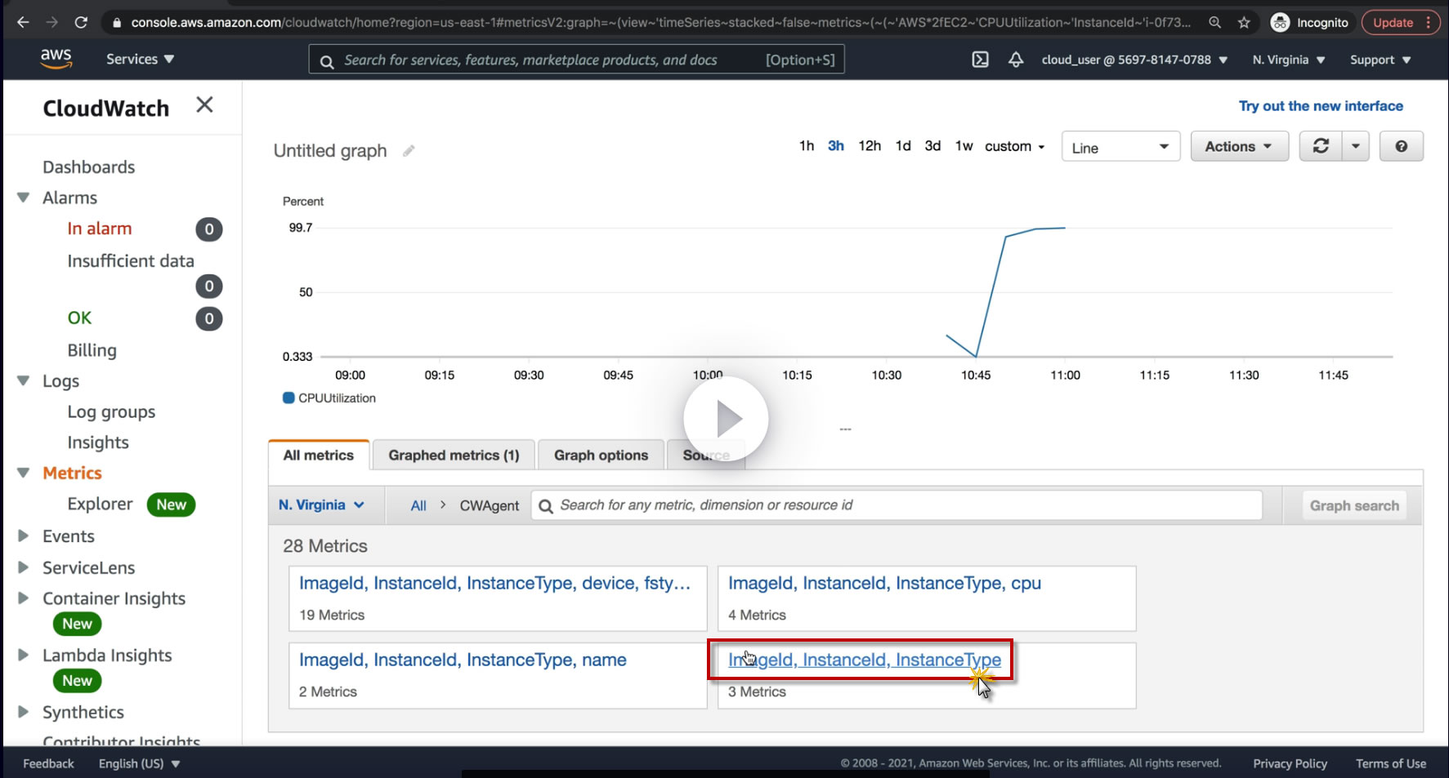Open Metrics Explorer in the sidebar

(100, 505)
